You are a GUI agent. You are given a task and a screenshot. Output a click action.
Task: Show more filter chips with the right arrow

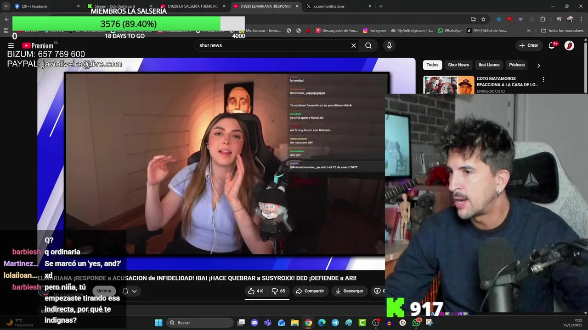coord(538,66)
